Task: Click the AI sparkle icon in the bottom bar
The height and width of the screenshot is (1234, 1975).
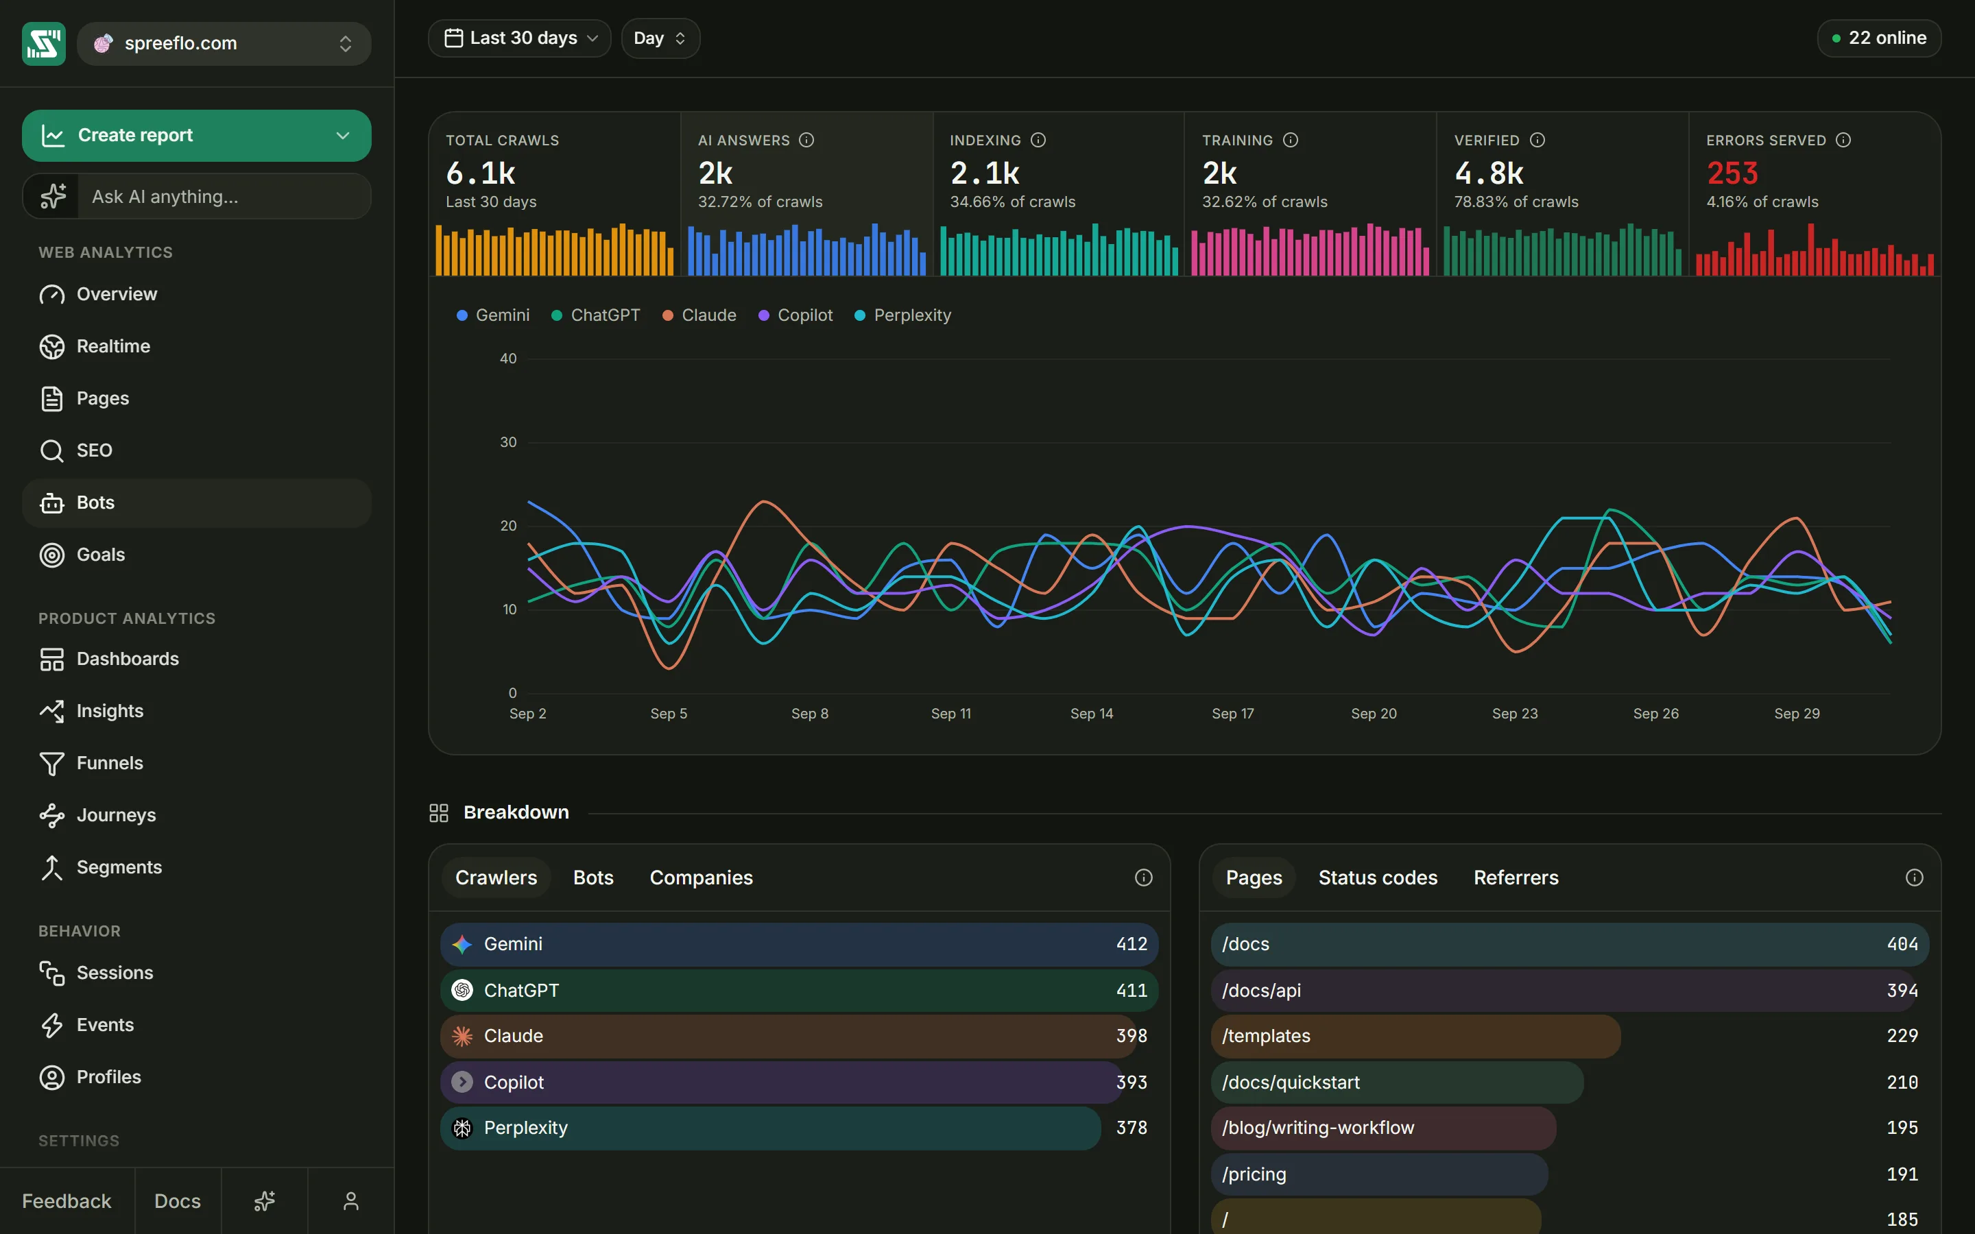Action: click(265, 1201)
